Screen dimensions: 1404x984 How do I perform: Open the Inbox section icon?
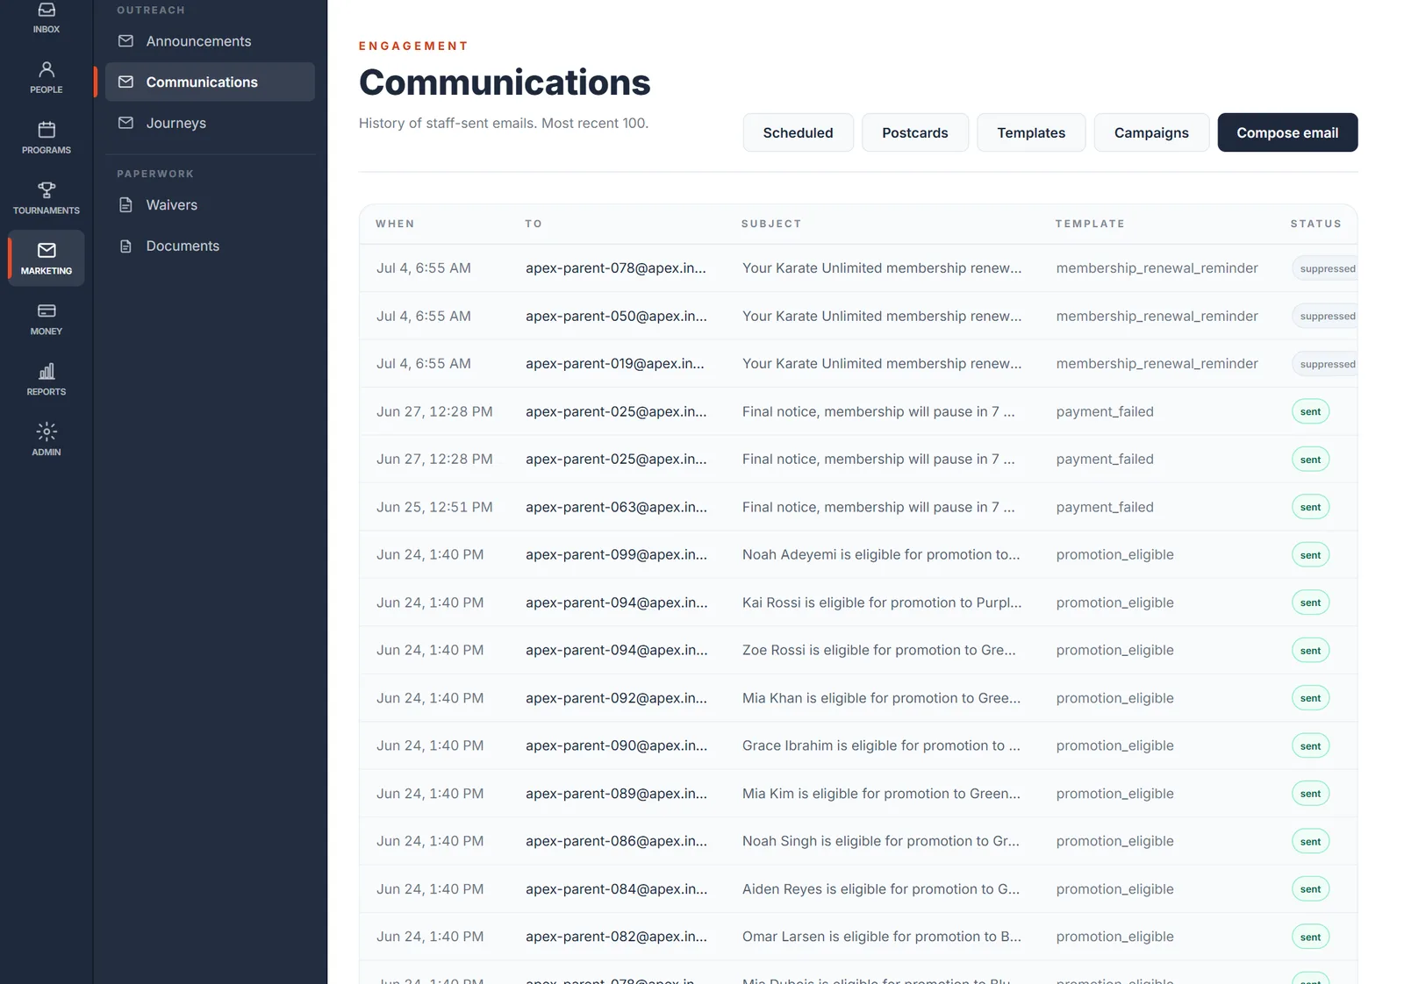[47, 10]
